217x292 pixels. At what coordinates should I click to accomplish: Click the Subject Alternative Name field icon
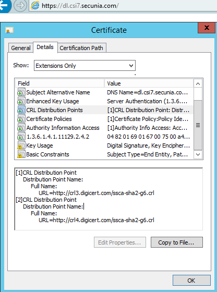[x=21, y=92]
